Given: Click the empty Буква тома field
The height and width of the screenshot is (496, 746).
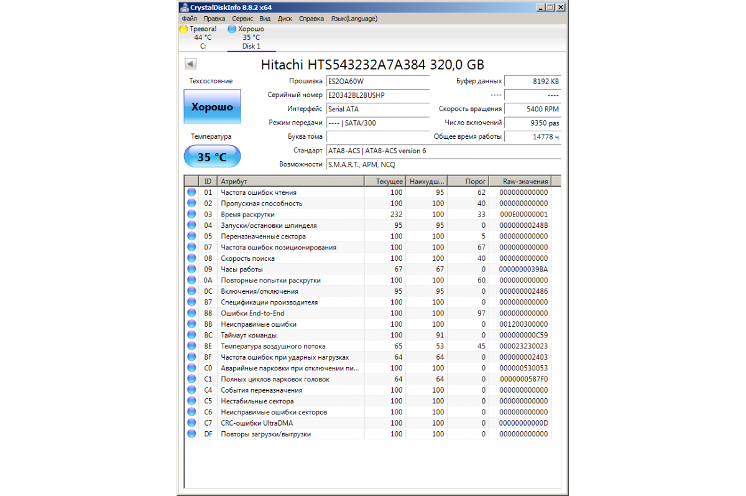Looking at the screenshot, I should tap(377, 136).
